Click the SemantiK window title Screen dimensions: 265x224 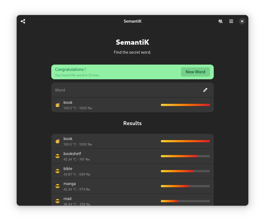[132, 21]
